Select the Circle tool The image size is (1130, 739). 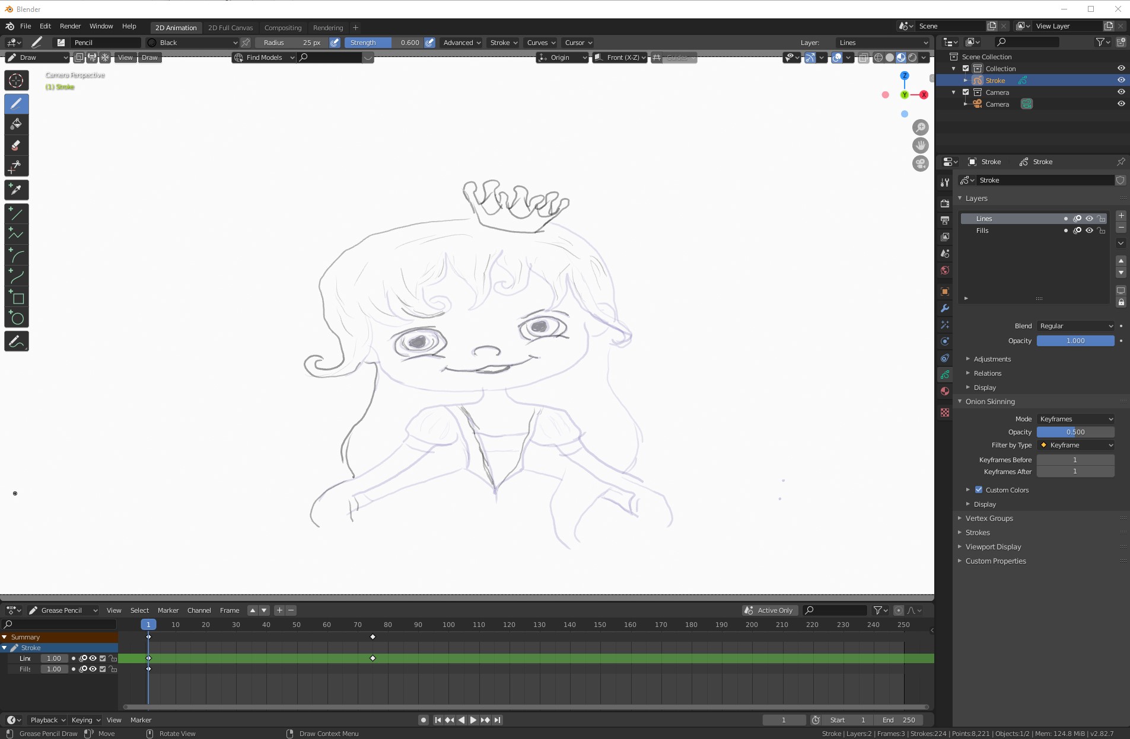click(17, 318)
